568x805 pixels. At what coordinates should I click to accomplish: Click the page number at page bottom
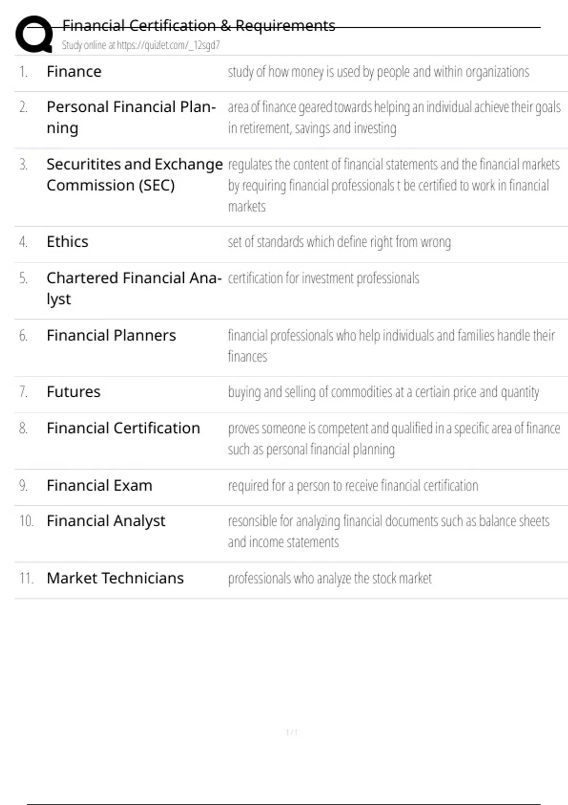pyautogui.click(x=292, y=733)
